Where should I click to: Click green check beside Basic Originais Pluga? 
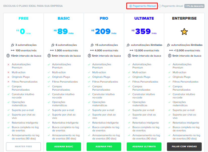coord(49,77)
